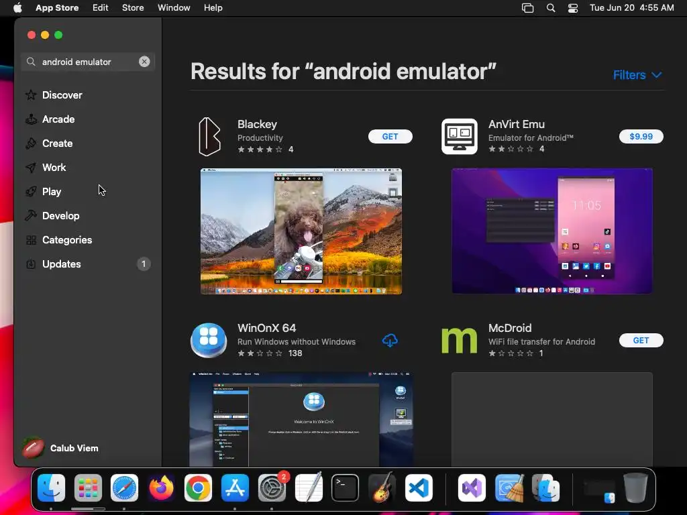Launch Visual Studio from the Dock
Image resolution: width=687 pixels, height=515 pixels.
(472, 488)
